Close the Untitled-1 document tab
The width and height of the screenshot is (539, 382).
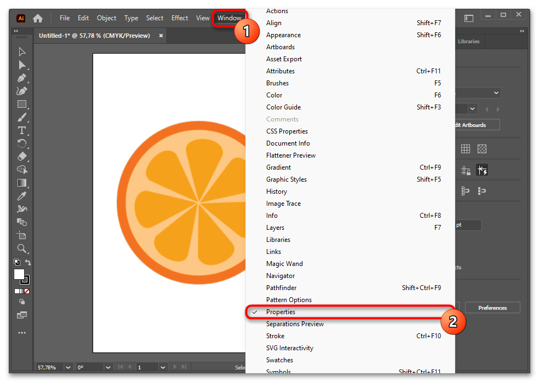pyautogui.click(x=161, y=36)
